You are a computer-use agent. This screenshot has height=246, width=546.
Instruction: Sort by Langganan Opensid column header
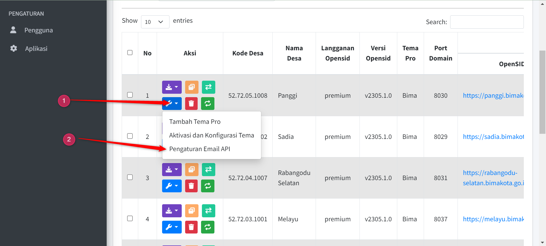coord(338,53)
